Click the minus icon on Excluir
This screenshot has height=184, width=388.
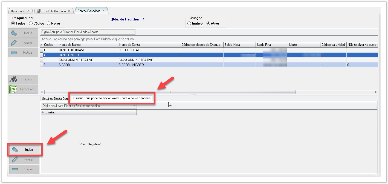(x=15, y=169)
